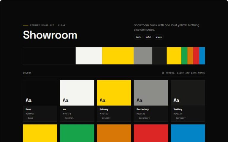
Task: Click the 'Ink' token name
Action: coord(64,109)
